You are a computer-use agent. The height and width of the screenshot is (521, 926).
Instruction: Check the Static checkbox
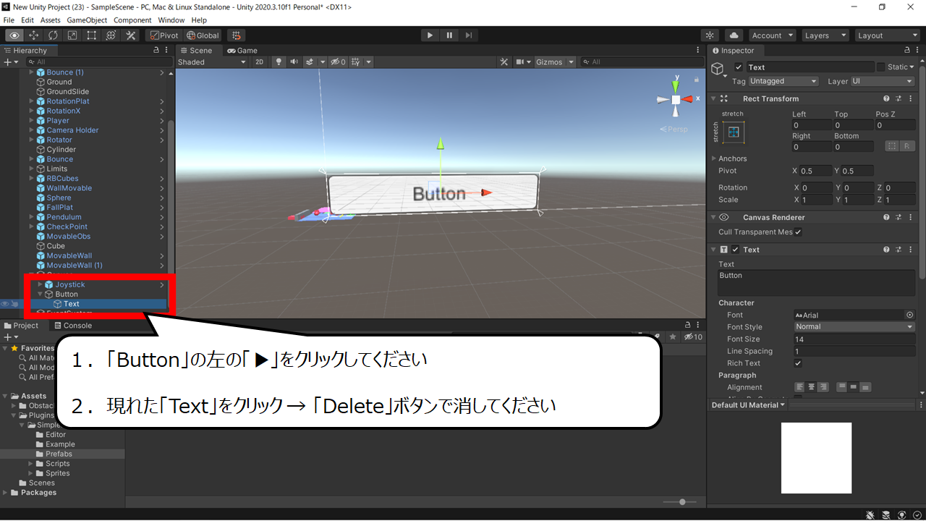tap(880, 67)
